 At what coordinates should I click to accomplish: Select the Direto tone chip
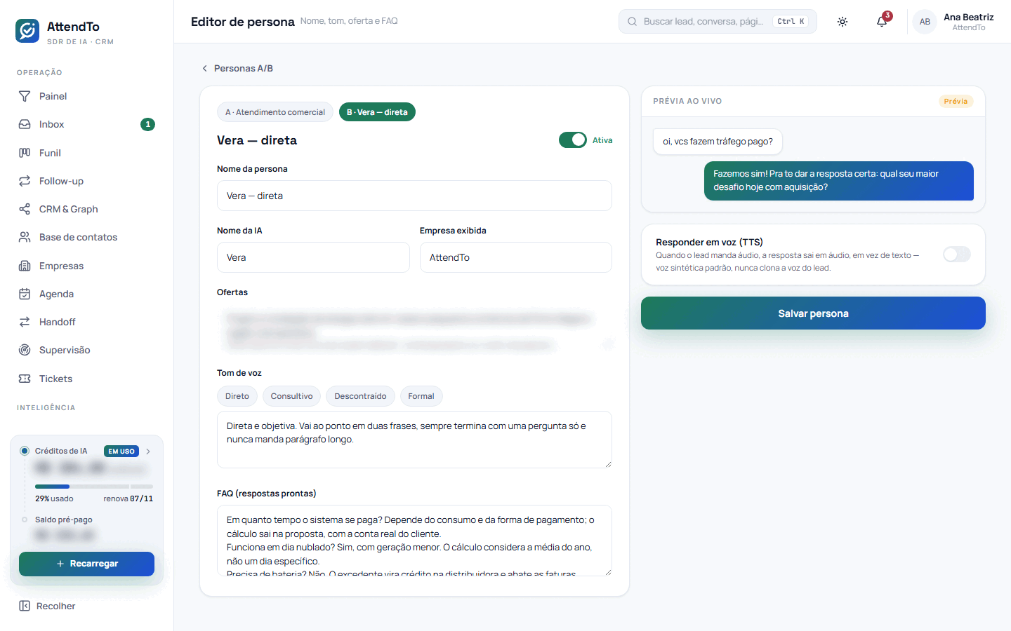(237, 396)
